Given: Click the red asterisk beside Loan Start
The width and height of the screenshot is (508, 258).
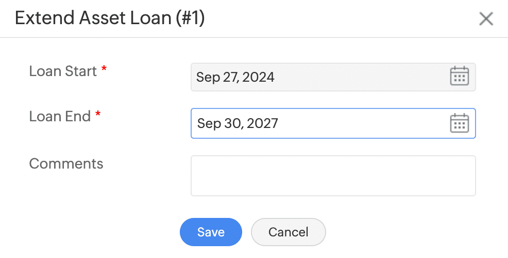Looking at the screenshot, I should click(104, 70).
